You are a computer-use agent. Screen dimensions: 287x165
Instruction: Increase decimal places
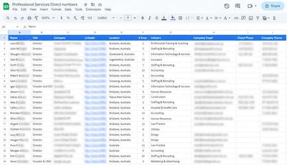82,18
